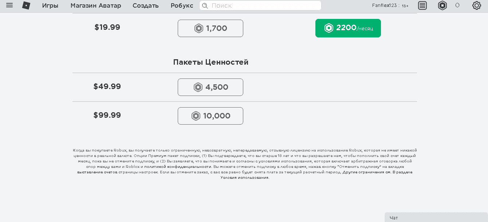Click the Robux icon inside the 1,700 button
This screenshot has height=222, width=488.
pos(199,28)
